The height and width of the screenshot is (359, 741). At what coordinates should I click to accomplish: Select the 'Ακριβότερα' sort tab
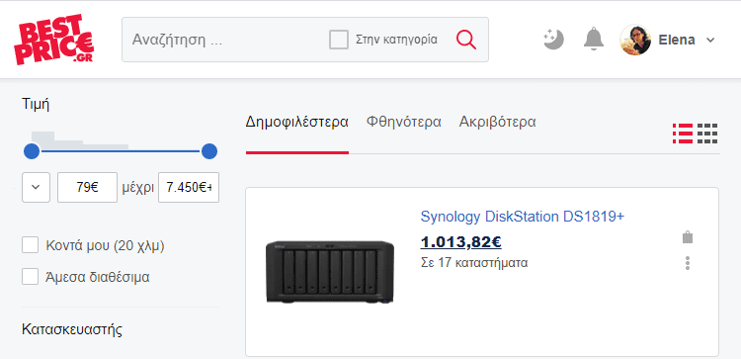click(x=497, y=122)
